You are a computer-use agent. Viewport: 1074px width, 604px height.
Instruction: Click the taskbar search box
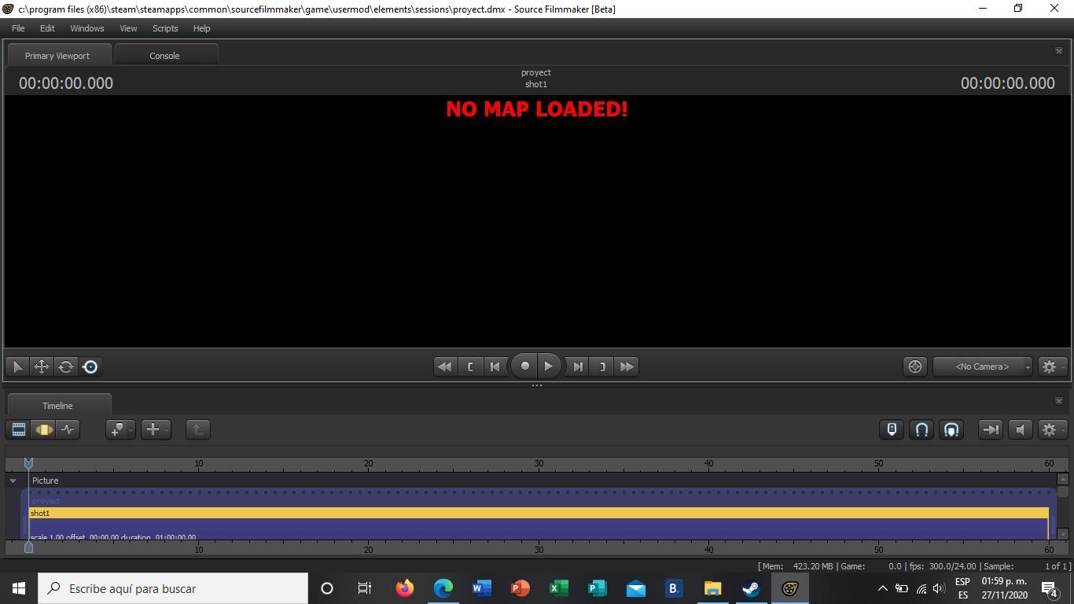click(x=173, y=588)
